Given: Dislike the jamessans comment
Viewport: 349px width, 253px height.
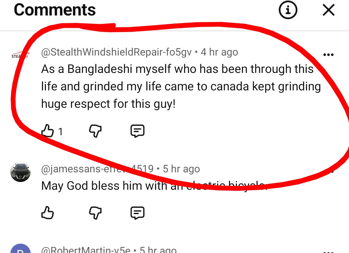Looking at the screenshot, I should (x=95, y=213).
